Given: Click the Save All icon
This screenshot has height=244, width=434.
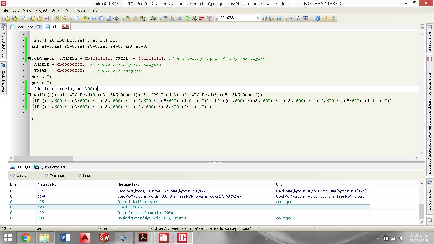Looking at the screenshot, I should pyautogui.click(x=101, y=18).
